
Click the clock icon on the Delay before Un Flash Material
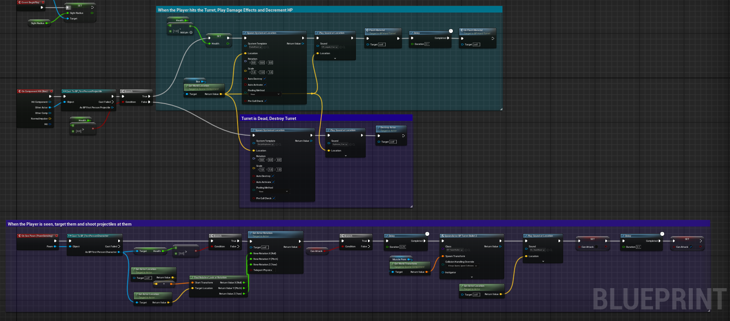451,31
